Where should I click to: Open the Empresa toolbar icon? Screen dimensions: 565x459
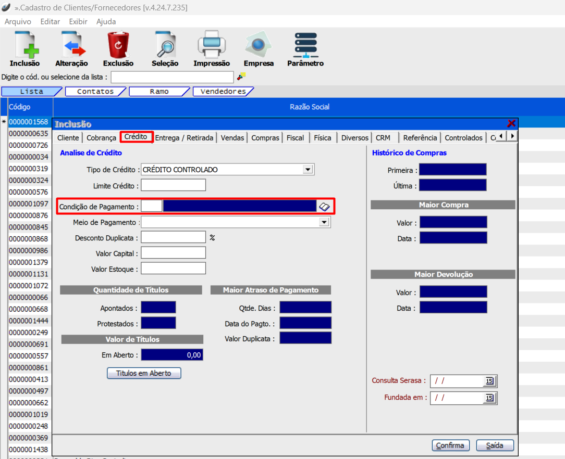click(x=259, y=45)
